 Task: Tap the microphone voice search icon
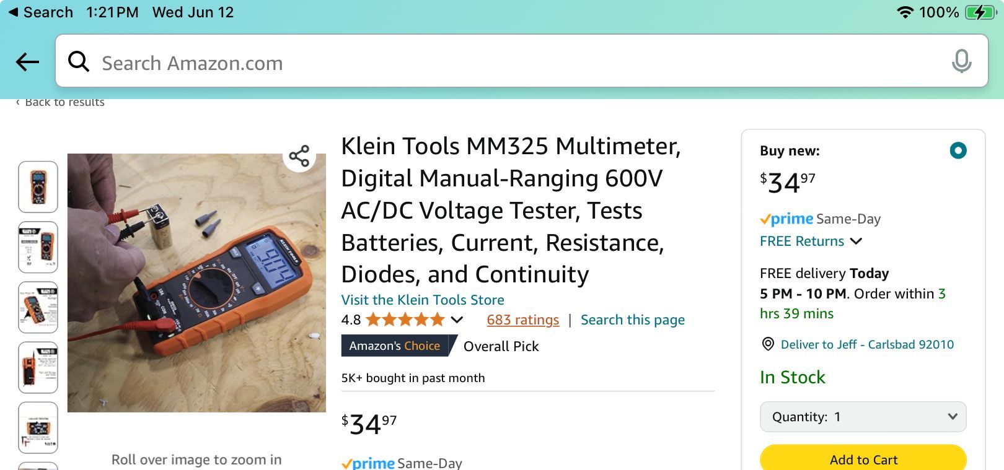tap(961, 61)
